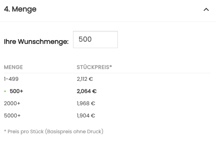216x144 pixels.
Task: Click the "(Basispreis ohne Druck)" note
Action: pyautogui.click(x=74, y=131)
